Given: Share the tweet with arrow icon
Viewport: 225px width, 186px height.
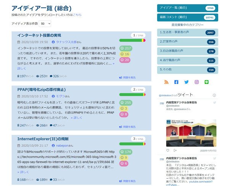Looking at the screenshot, I should (175, 151).
